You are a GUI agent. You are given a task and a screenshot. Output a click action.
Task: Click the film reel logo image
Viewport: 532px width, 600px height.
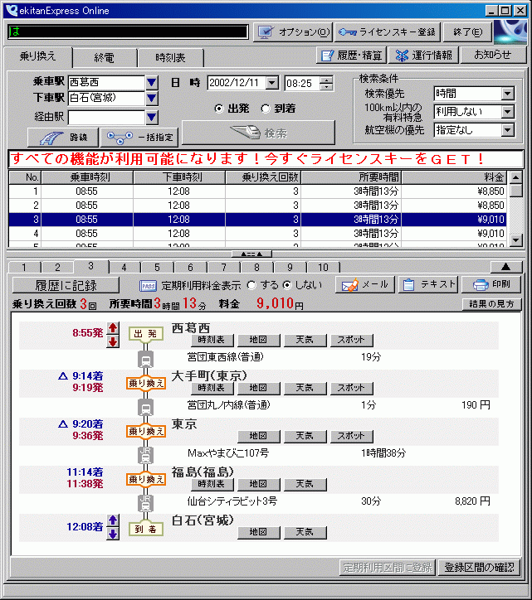pyautogui.click(x=510, y=32)
